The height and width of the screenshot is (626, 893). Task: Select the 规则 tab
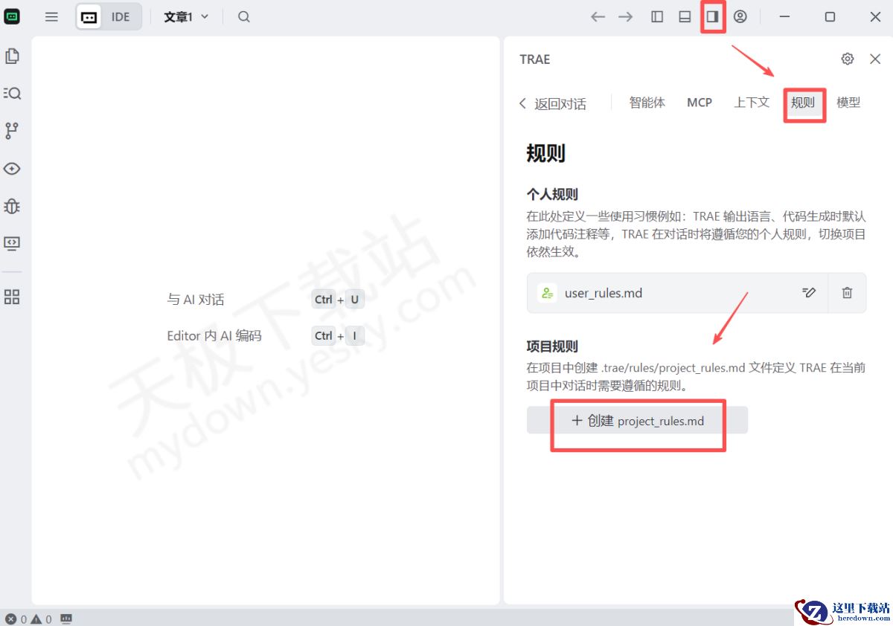point(803,103)
